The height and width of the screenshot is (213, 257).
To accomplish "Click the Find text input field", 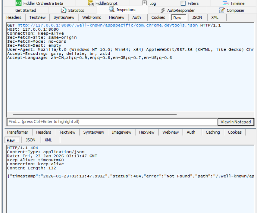I will pyautogui.click(x=112, y=122).
